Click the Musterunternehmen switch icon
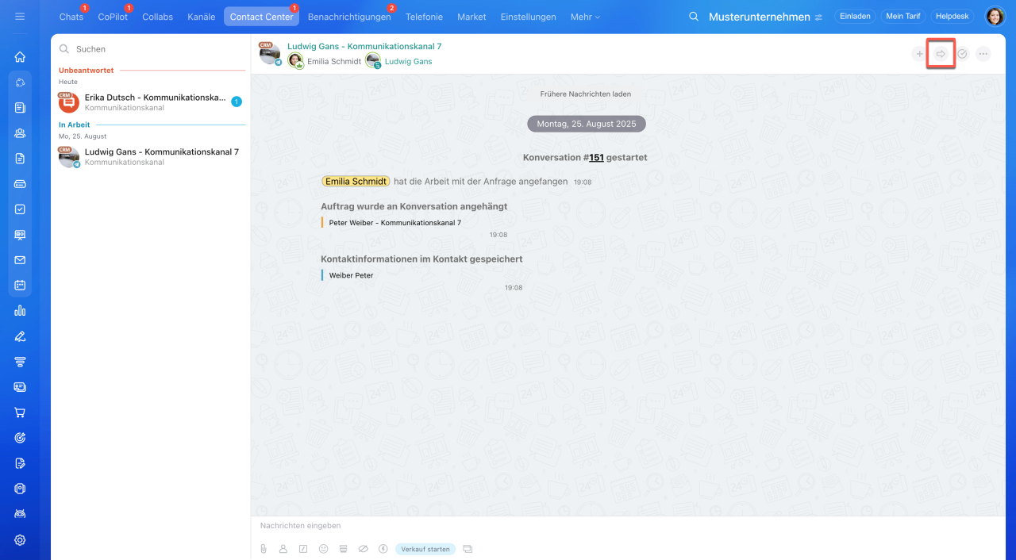The width and height of the screenshot is (1016, 560). tap(818, 17)
